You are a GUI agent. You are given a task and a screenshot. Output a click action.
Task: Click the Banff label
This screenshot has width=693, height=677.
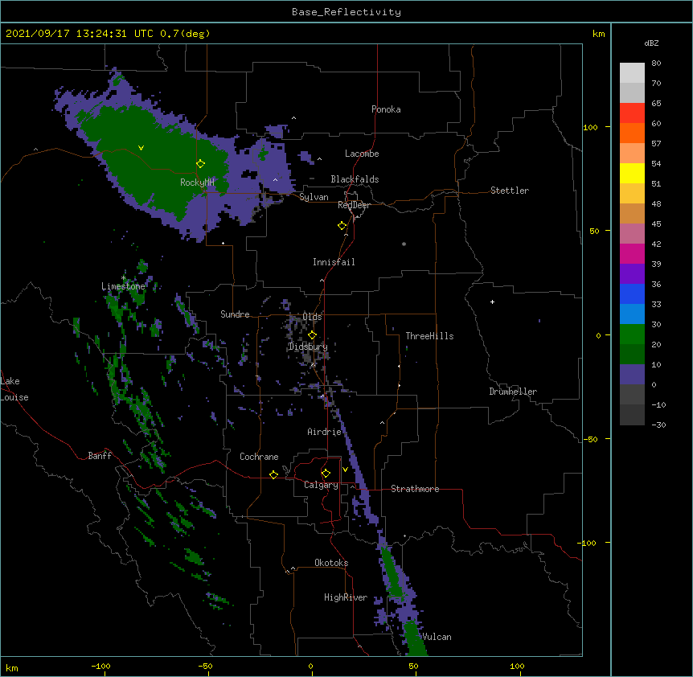click(x=100, y=456)
